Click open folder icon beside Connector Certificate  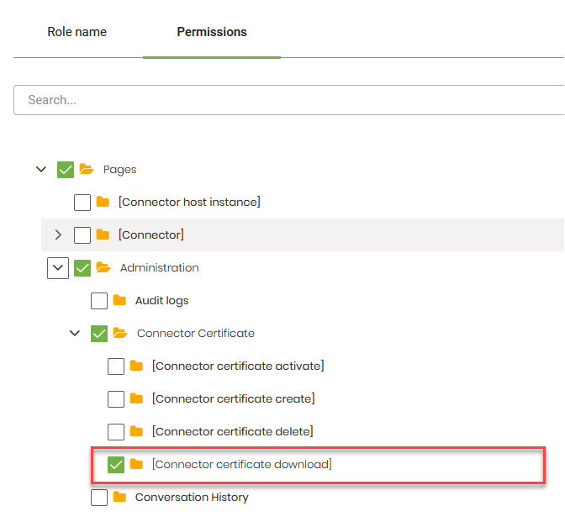[120, 334]
